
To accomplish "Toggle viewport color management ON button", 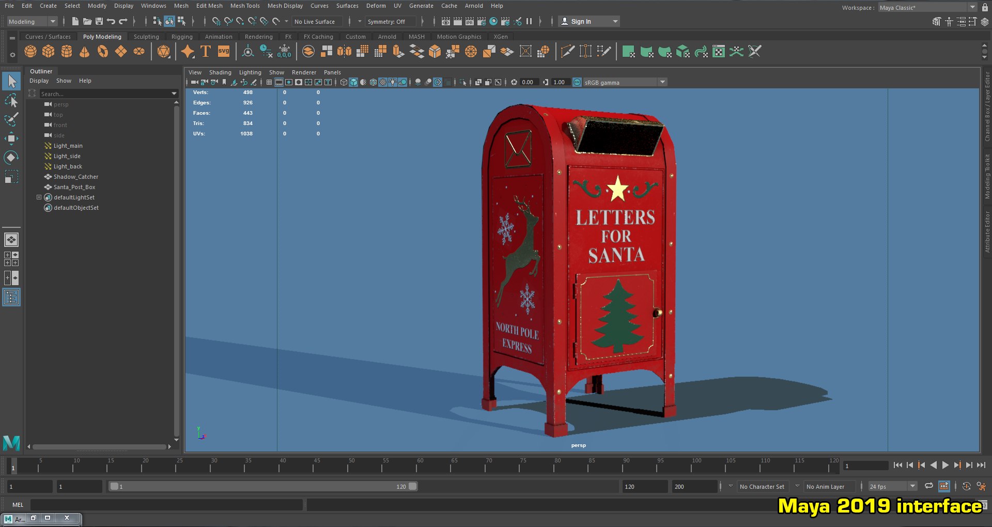I will [x=577, y=82].
